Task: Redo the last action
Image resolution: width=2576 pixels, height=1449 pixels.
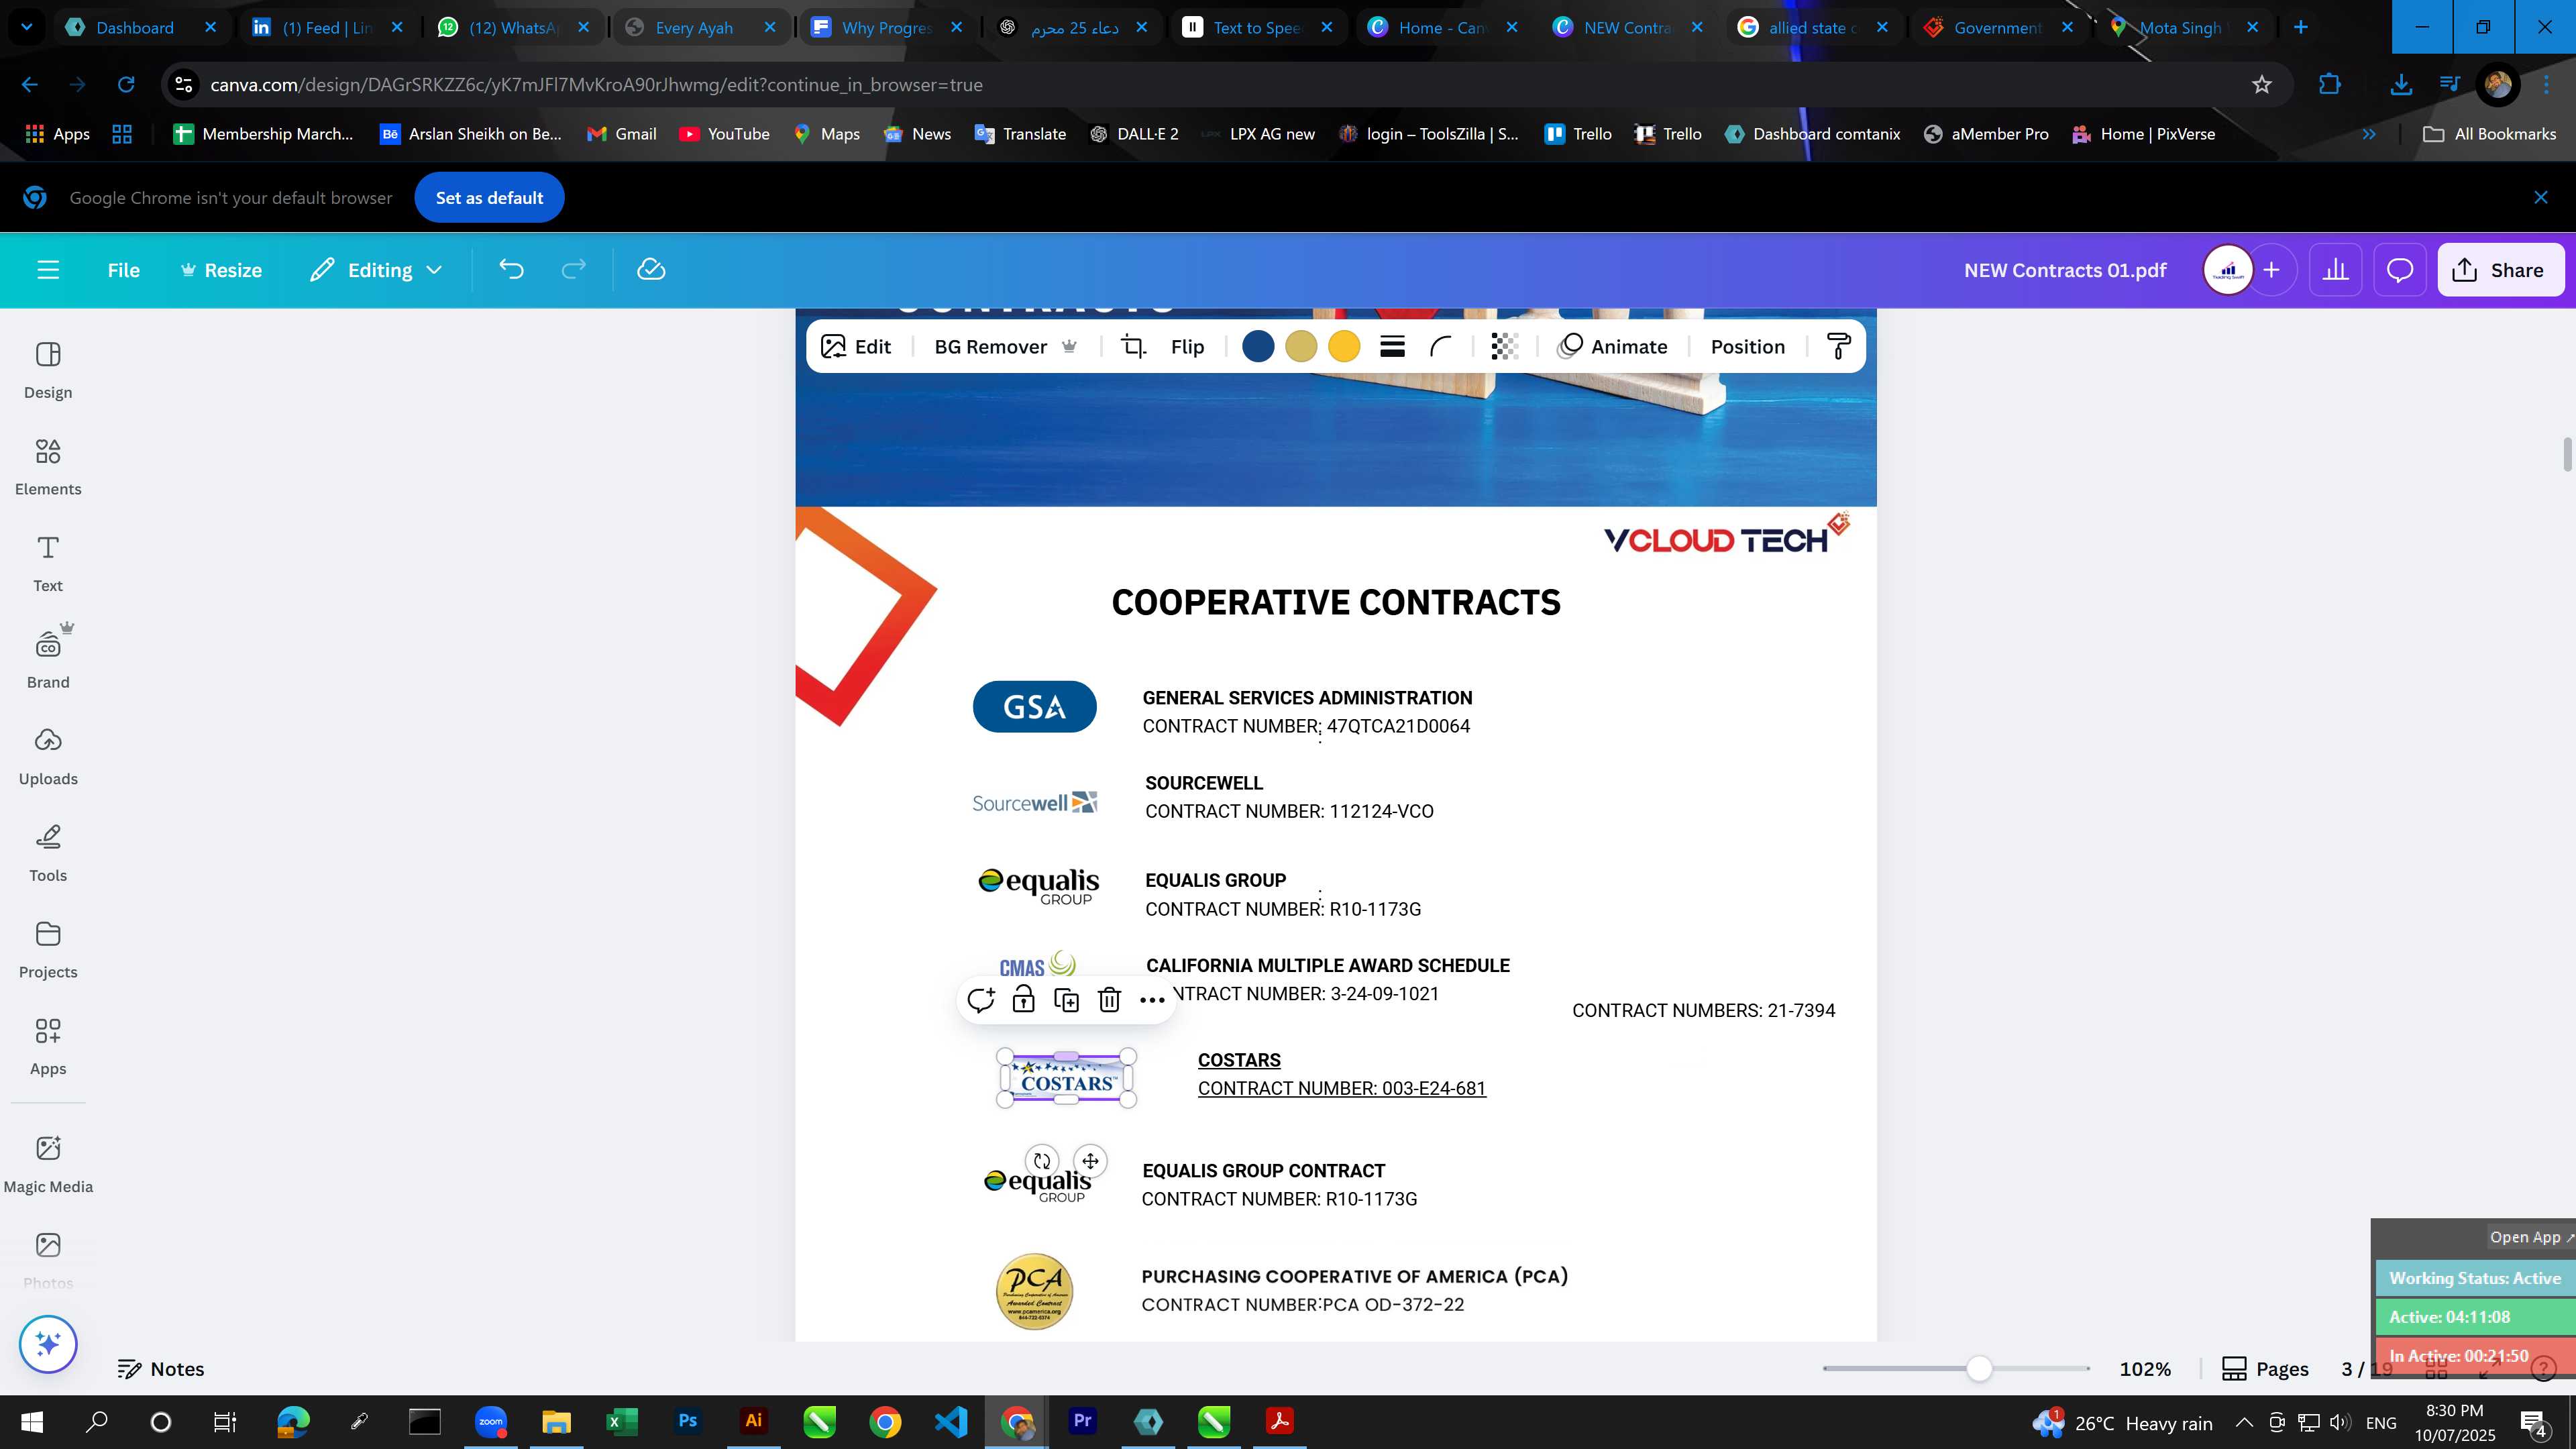Action: pyautogui.click(x=573, y=270)
